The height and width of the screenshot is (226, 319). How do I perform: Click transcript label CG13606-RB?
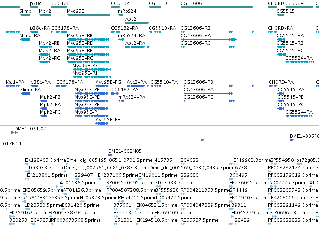(x=195, y=28)
